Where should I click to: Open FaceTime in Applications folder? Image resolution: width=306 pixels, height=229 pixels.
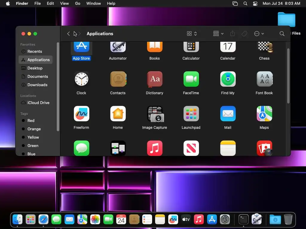(x=191, y=79)
